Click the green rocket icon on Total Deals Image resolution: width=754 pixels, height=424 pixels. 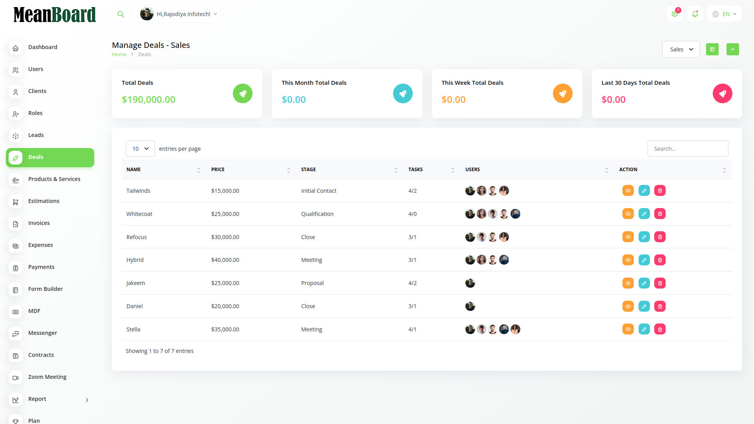(x=243, y=94)
